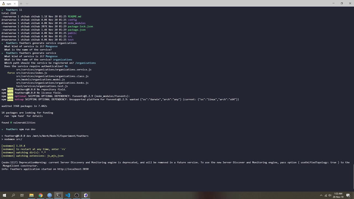Click the src directory name
The width and height of the screenshot is (354, 199).
70,36
